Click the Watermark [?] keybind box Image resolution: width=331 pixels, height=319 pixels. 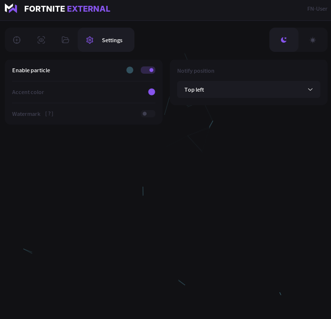49,114
